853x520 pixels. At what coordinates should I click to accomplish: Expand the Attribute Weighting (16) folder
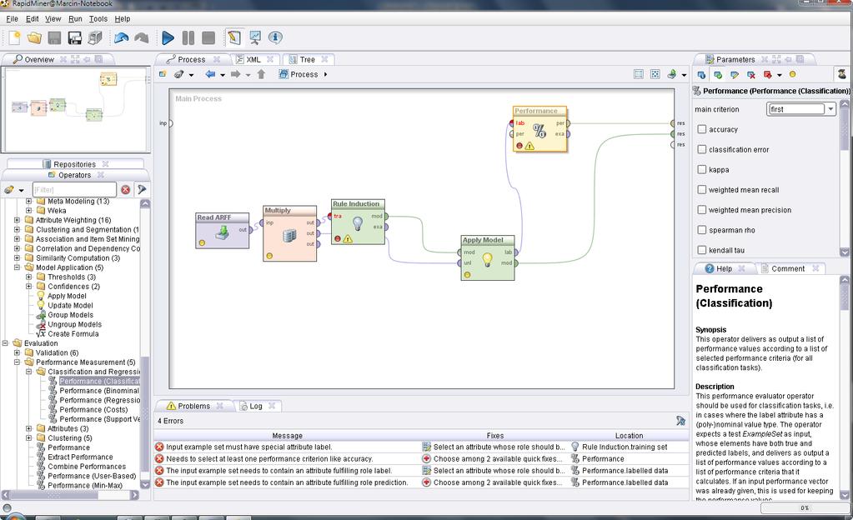point(17,220)
